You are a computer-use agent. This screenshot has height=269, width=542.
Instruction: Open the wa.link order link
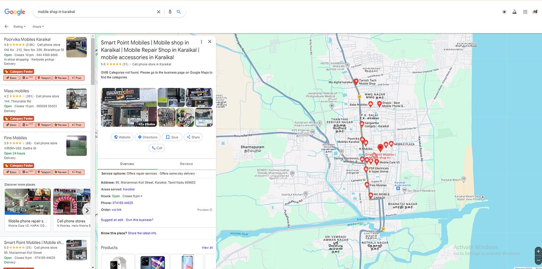coord(116,209)
